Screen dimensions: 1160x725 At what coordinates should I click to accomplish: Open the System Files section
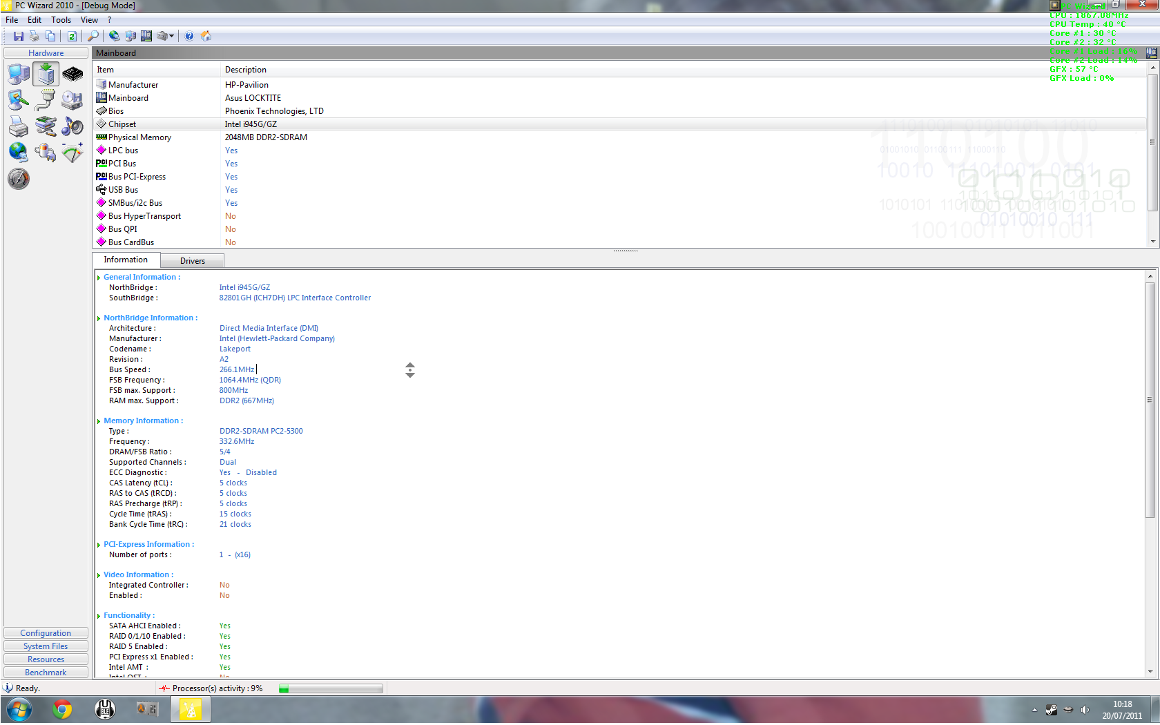click(46, 646)
